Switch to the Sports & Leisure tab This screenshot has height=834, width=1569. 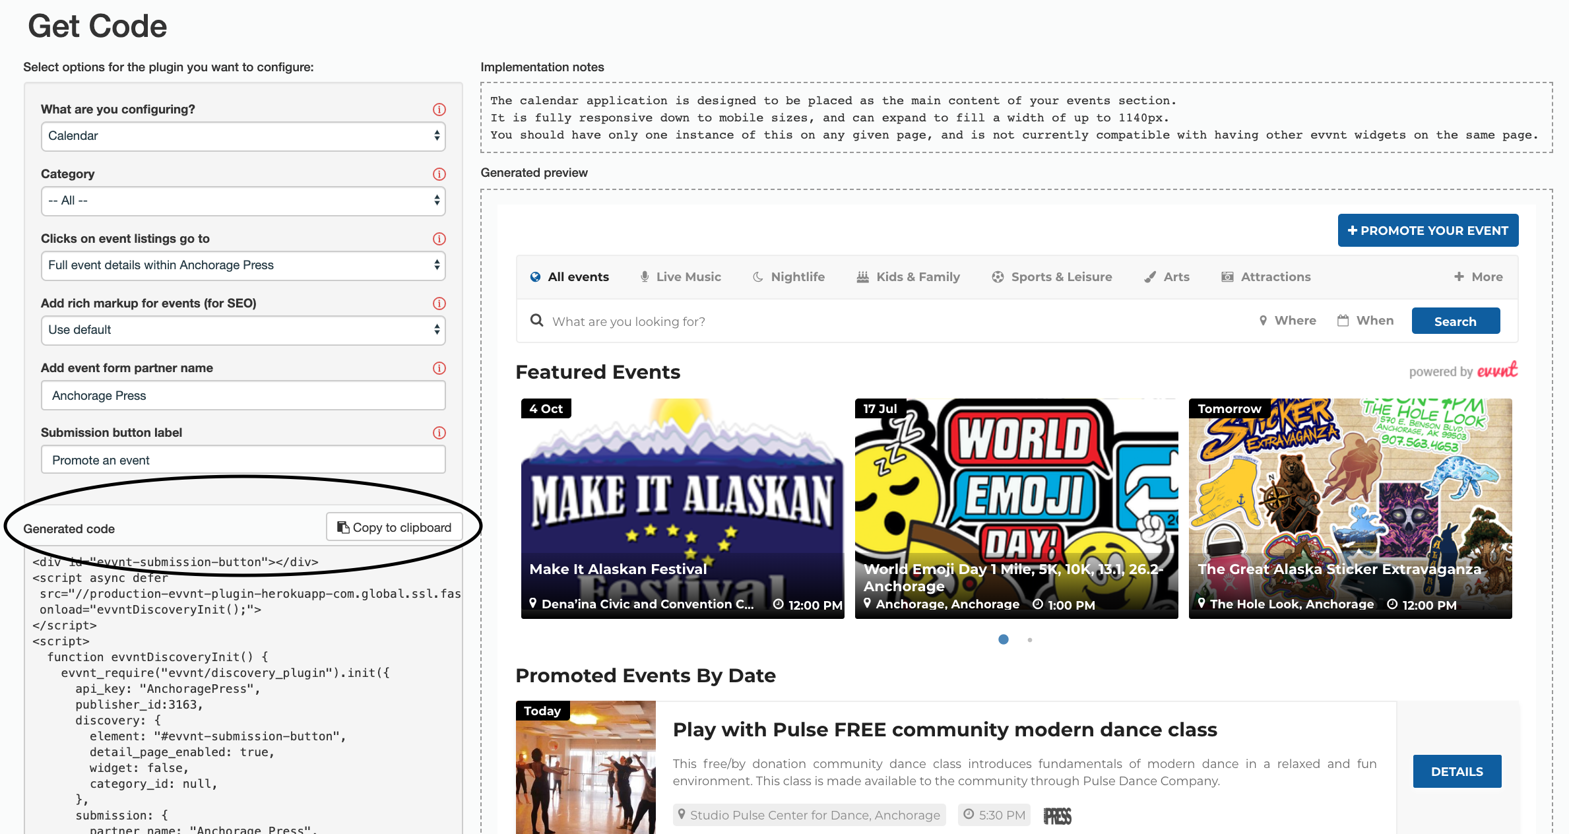[1052, 277]
